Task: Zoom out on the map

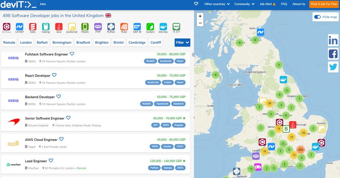Action: pyautogui.click(x=200, y=23)
